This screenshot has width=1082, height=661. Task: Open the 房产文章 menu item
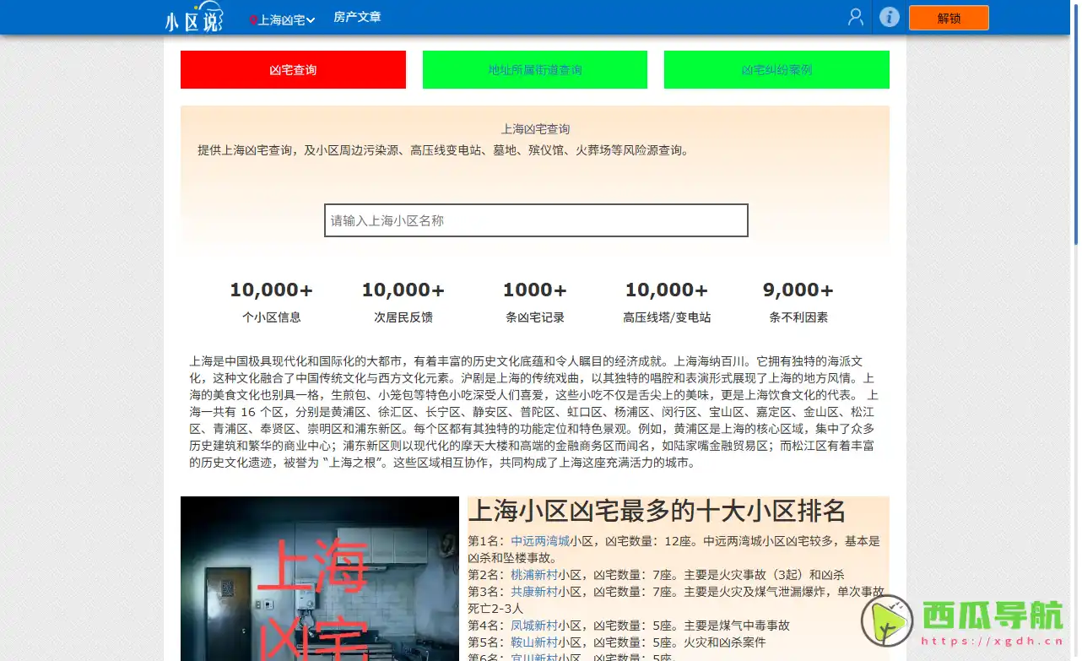point(357,16)
